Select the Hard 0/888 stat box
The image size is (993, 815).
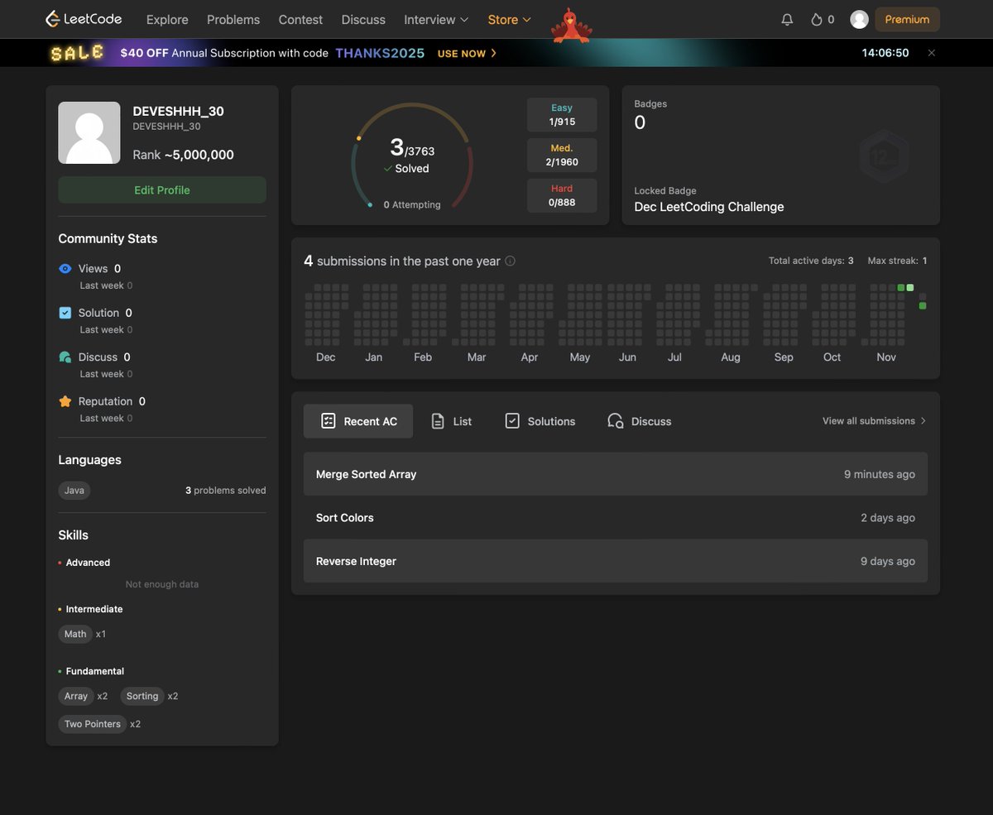(x=562, y=195)
